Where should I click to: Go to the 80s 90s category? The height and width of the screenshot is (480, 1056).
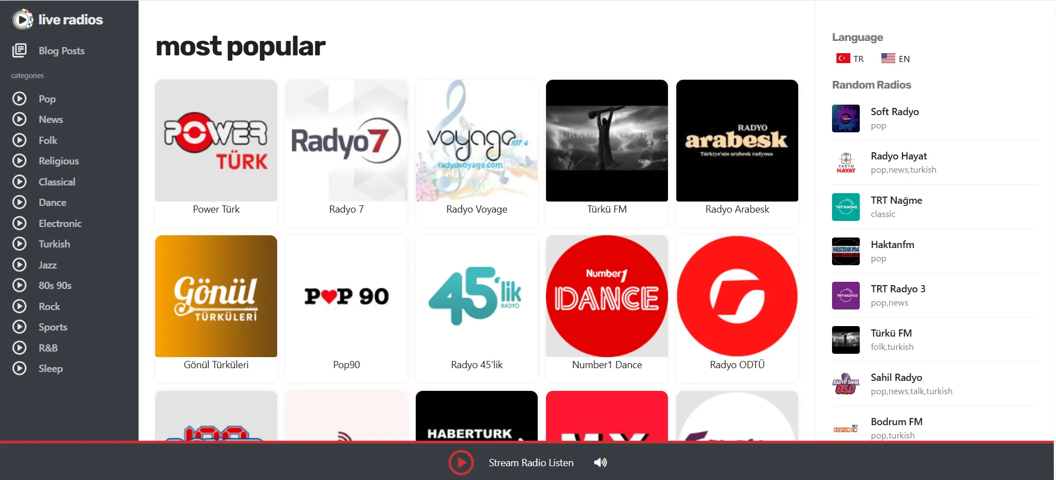[55, 286]
